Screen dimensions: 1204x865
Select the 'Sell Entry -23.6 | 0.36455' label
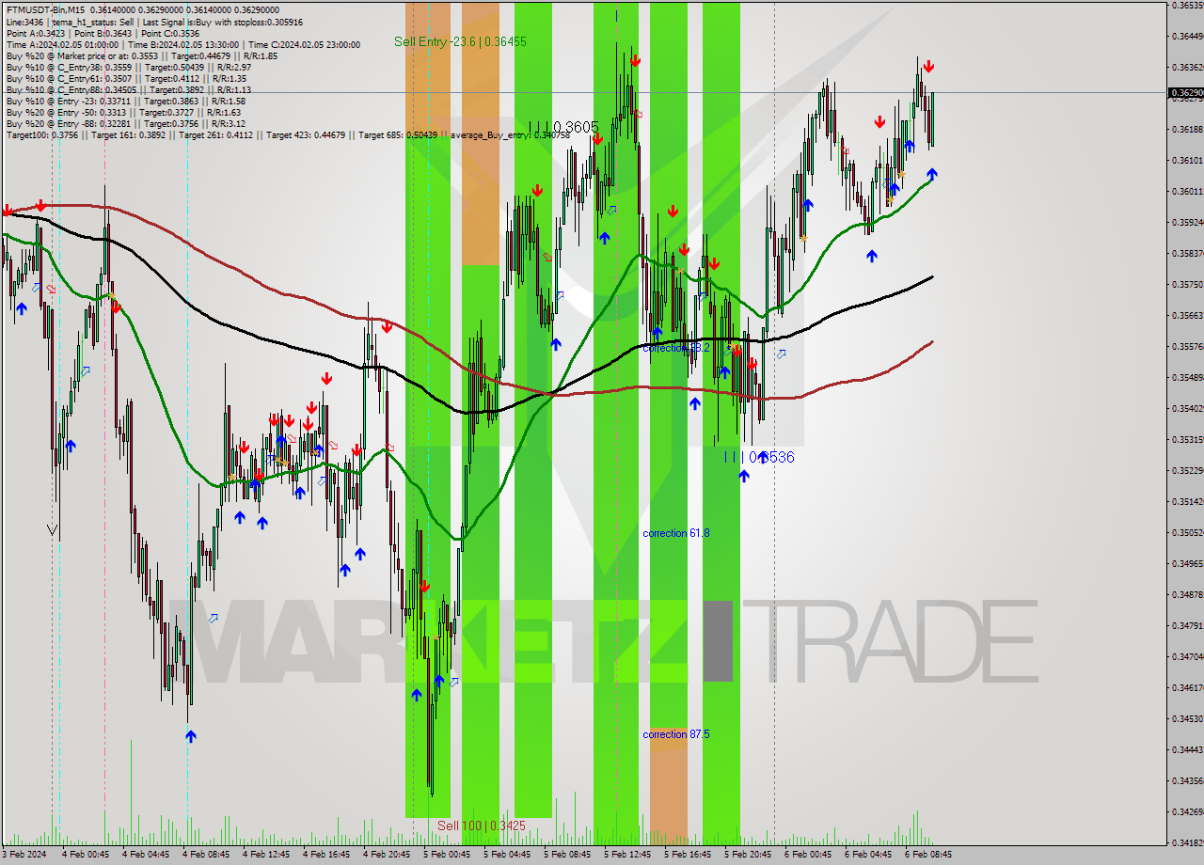[460, 41]
